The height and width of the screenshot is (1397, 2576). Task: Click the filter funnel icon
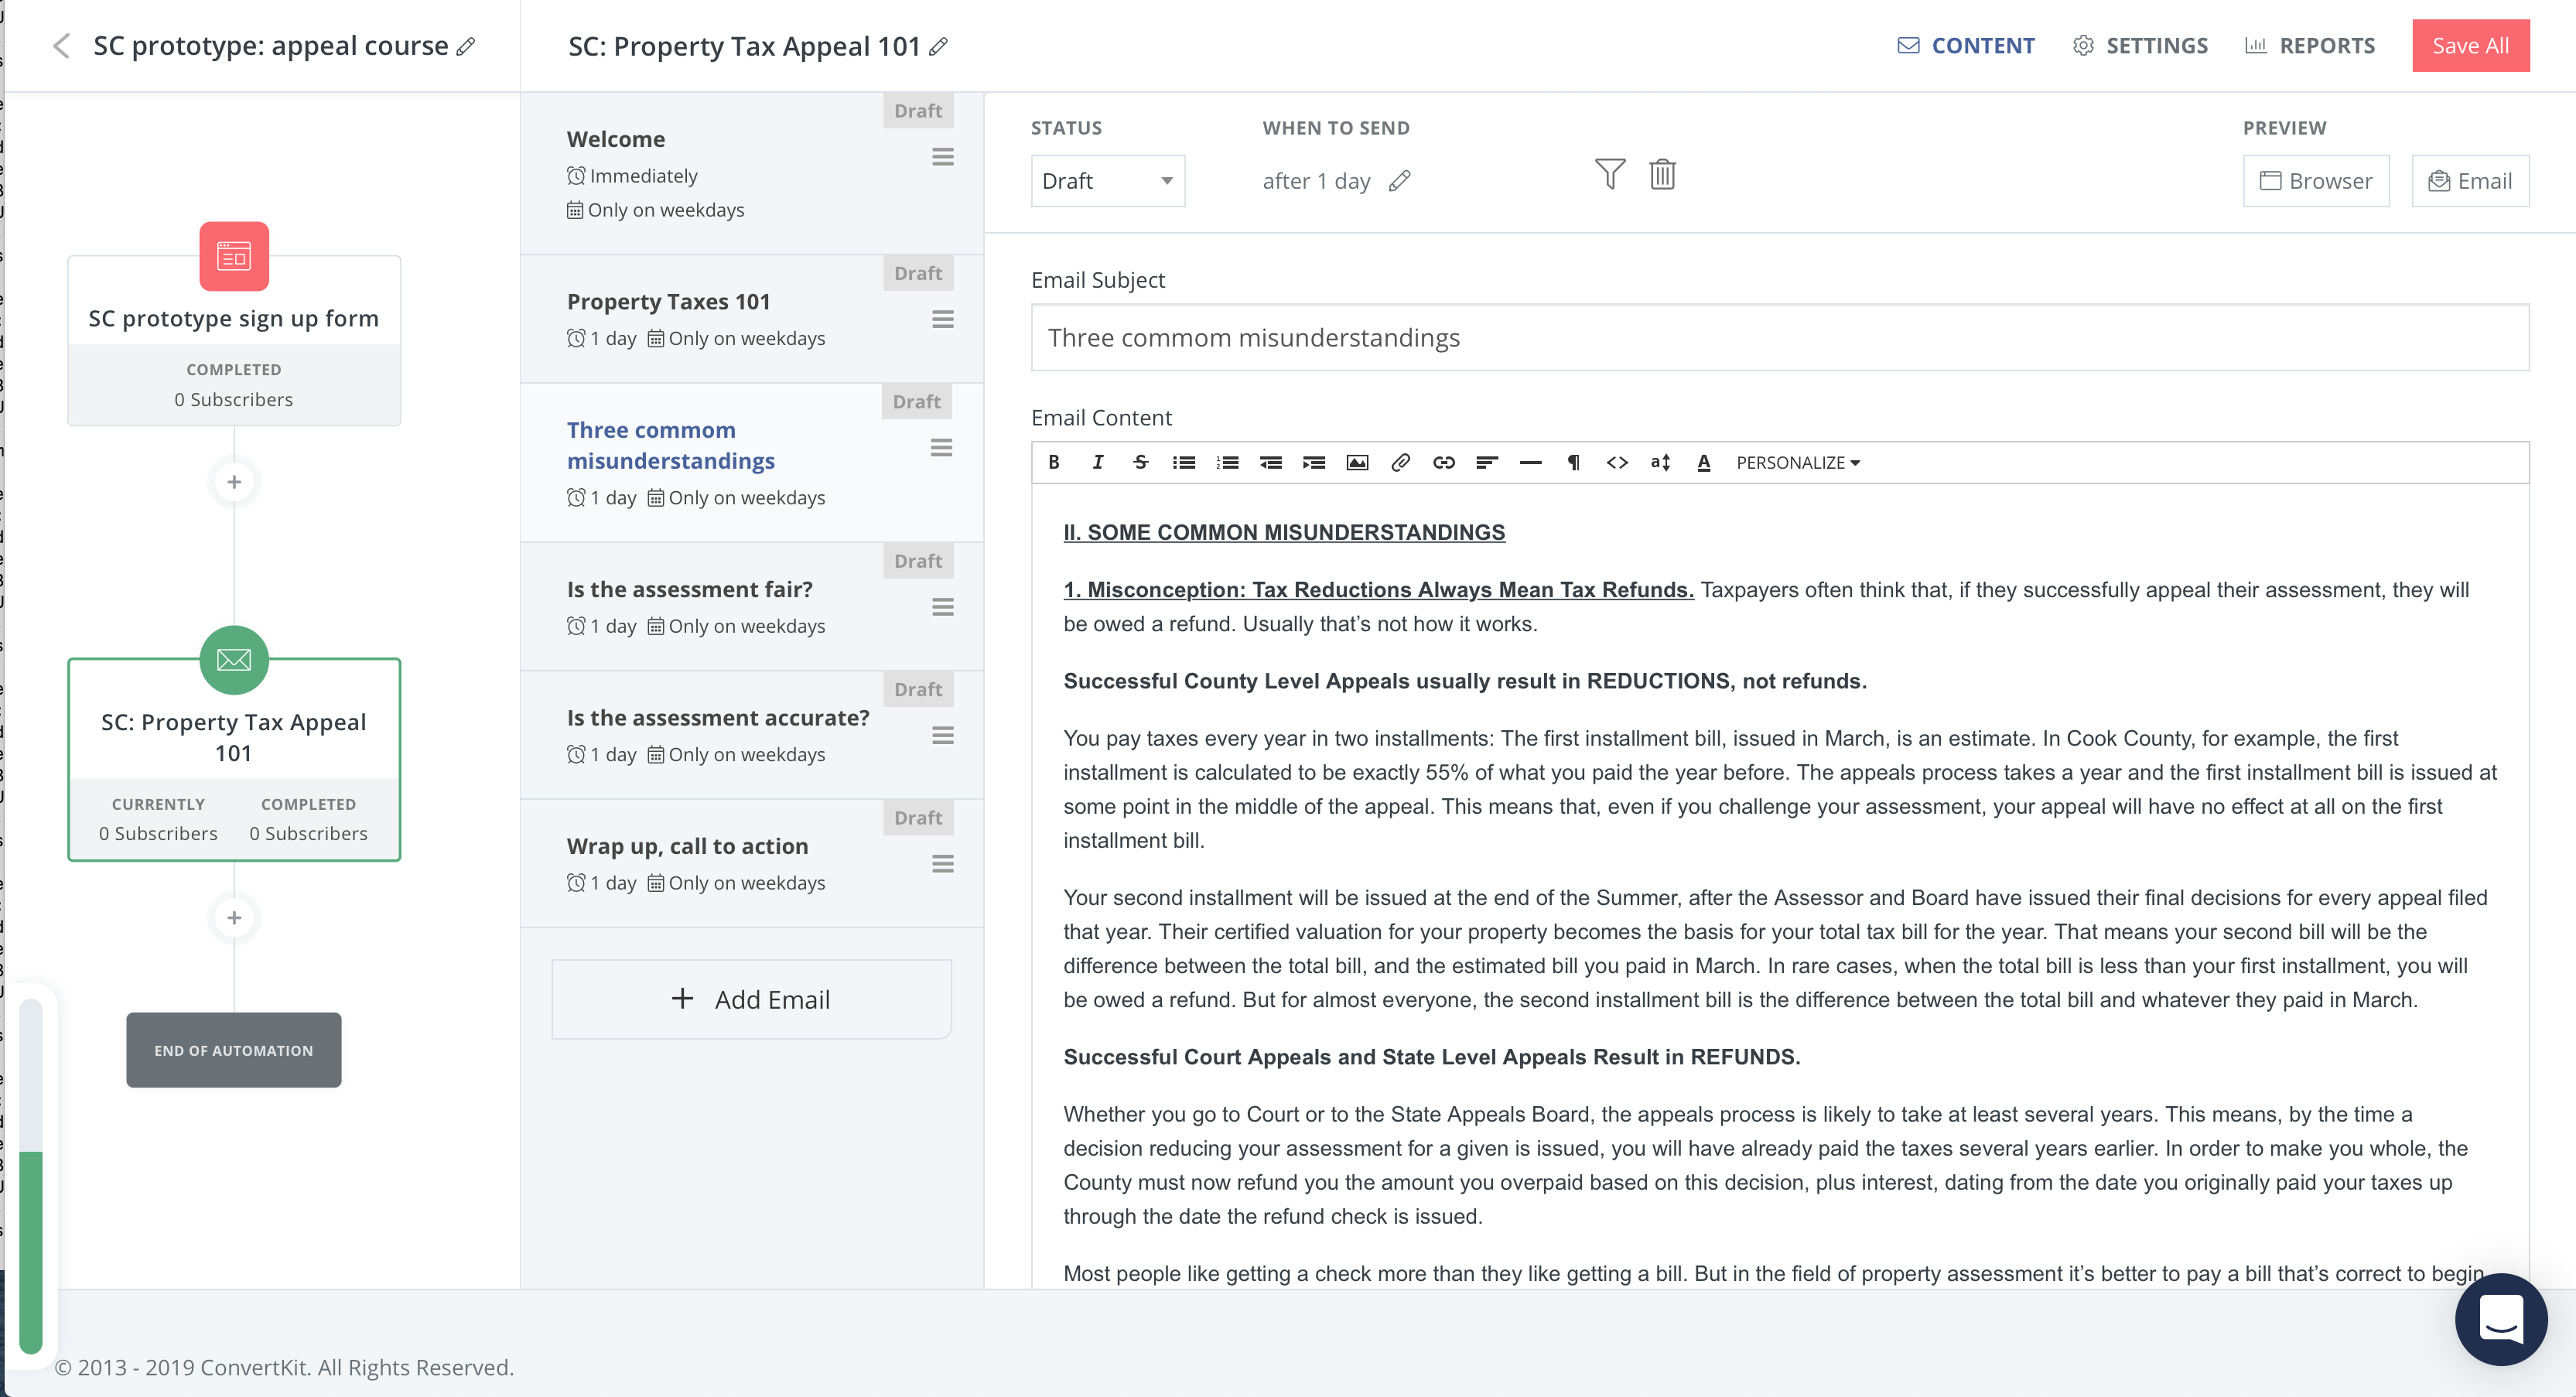click(1609, 174)
